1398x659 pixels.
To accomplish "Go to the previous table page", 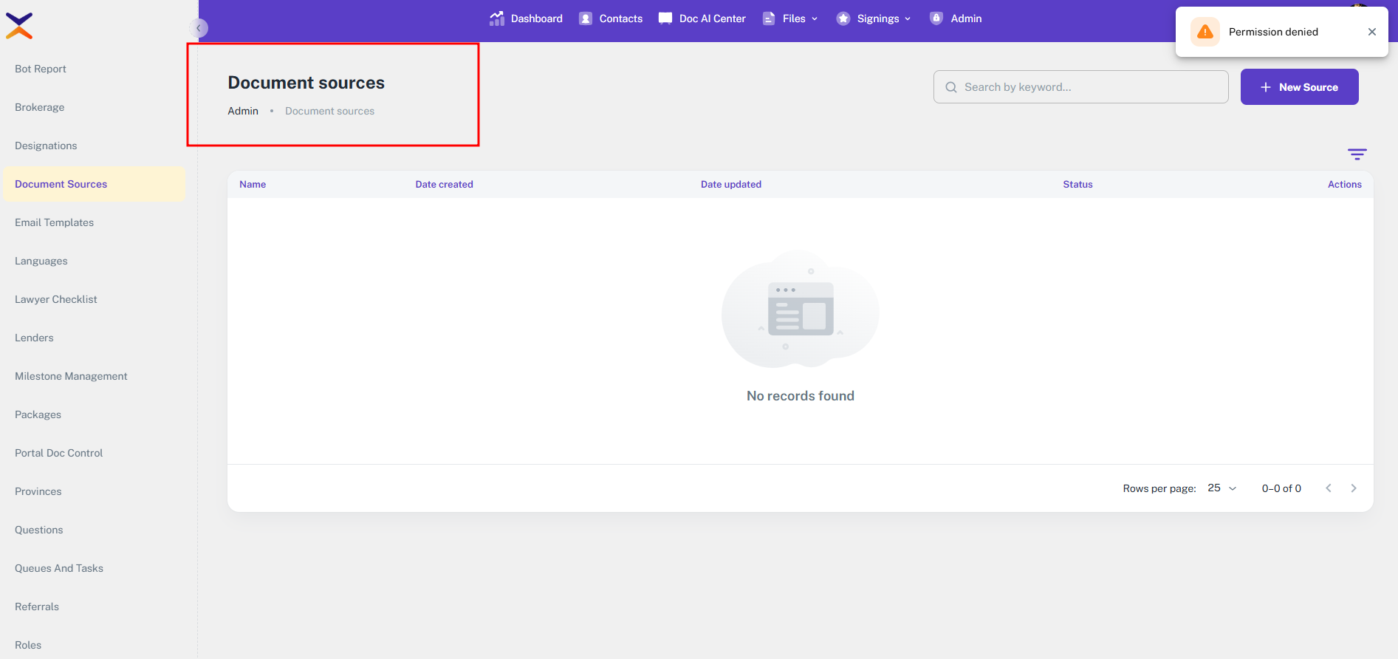I will coord(1328,488).
